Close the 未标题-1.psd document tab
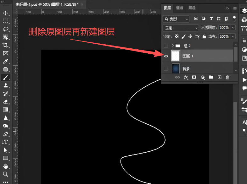Screen dimensions: 247x184 pyautogui.click(x=82, y=5)
